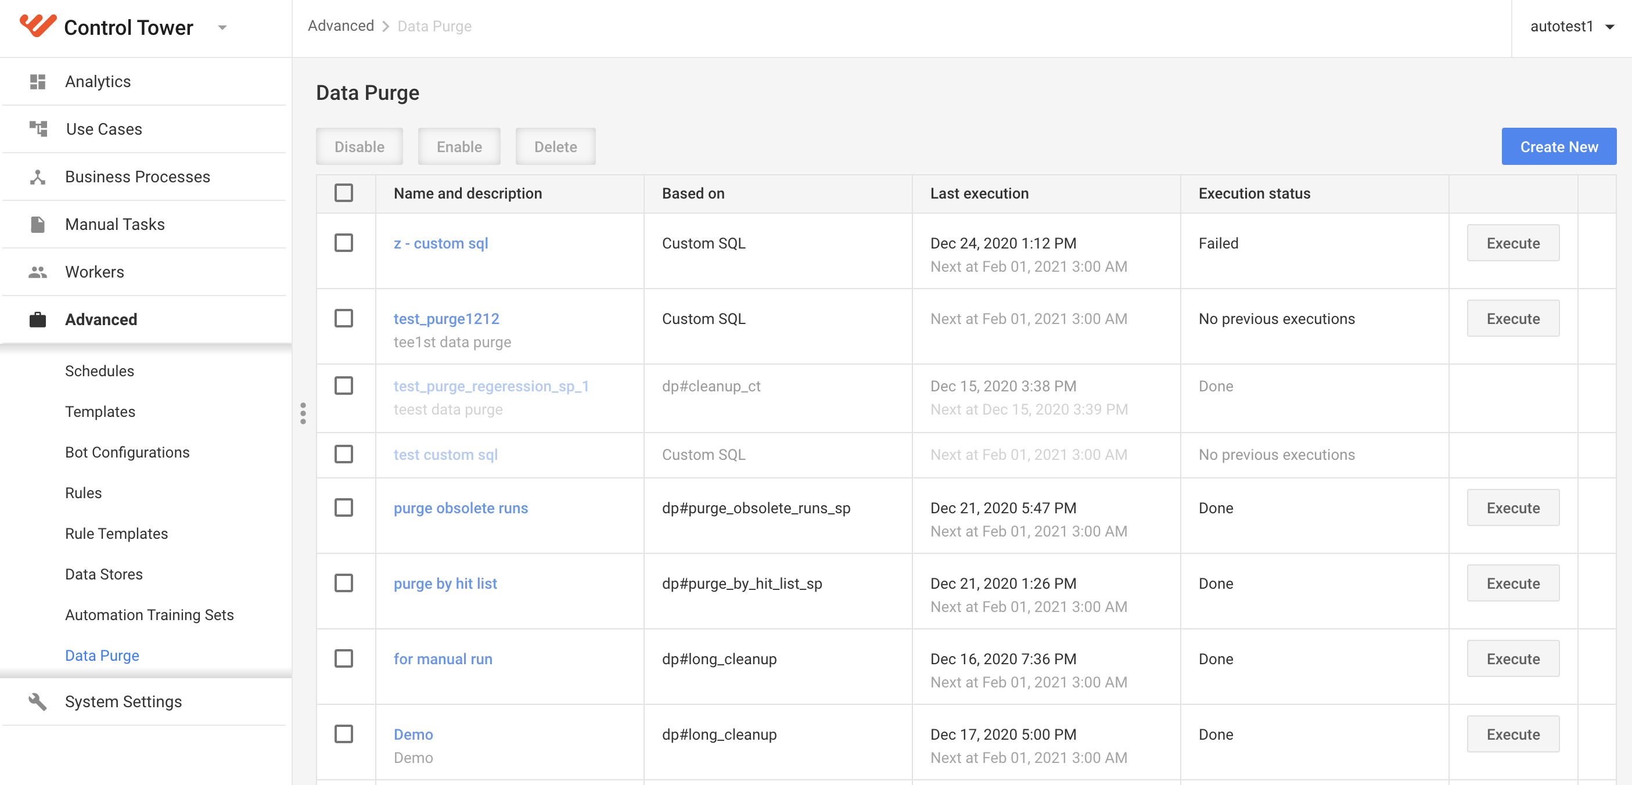The height and width of the screenshot is (785, 1632).
Task: Open the Schedules submenu item
Action: point(99,370)
